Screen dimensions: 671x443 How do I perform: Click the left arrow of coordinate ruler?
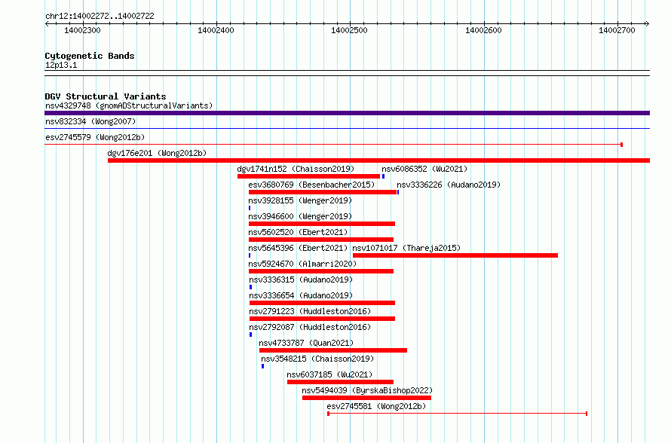coord(47,23)
